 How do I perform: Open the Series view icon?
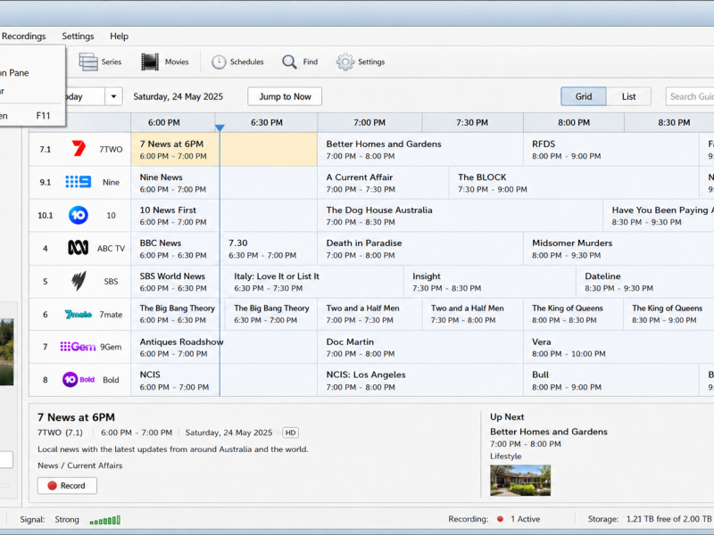click(88, 62)
